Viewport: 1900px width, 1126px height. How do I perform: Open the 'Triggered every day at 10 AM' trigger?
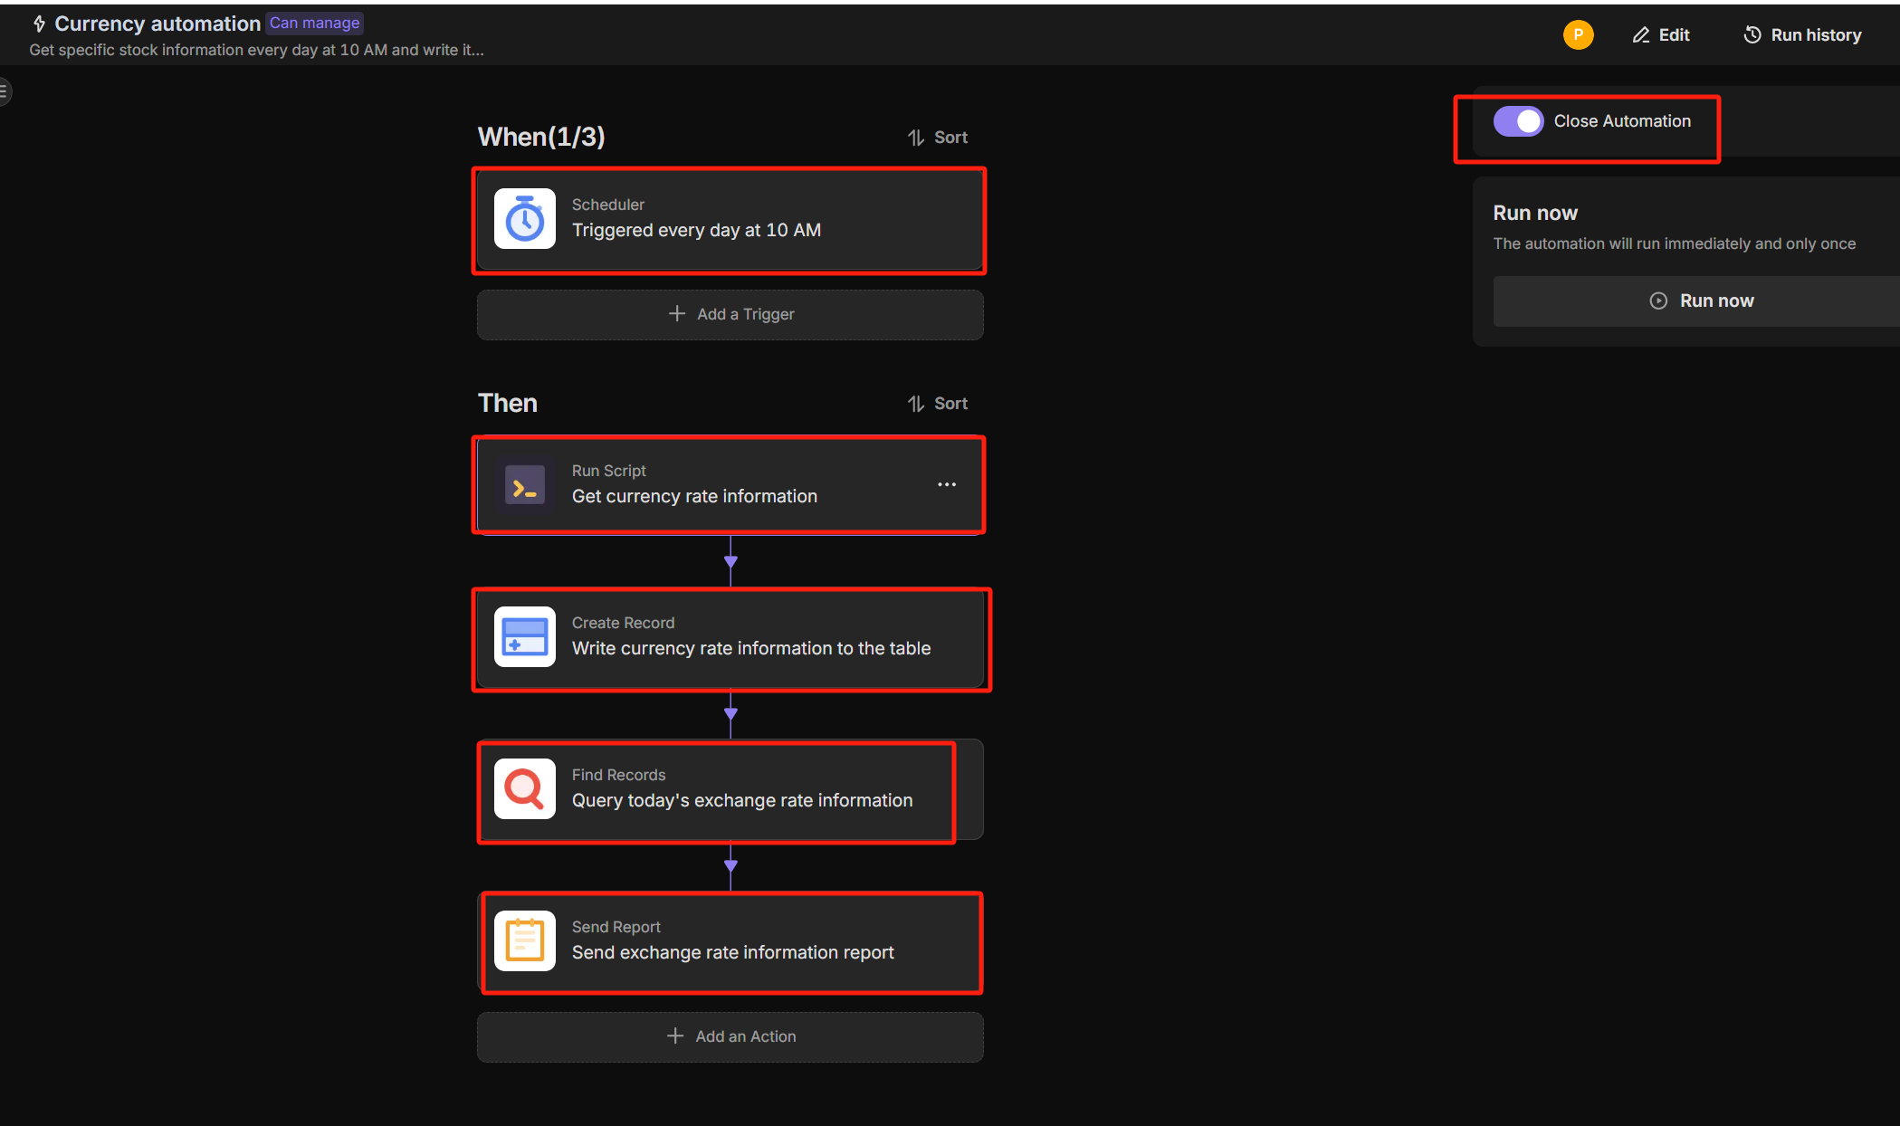tap(730, 219)
